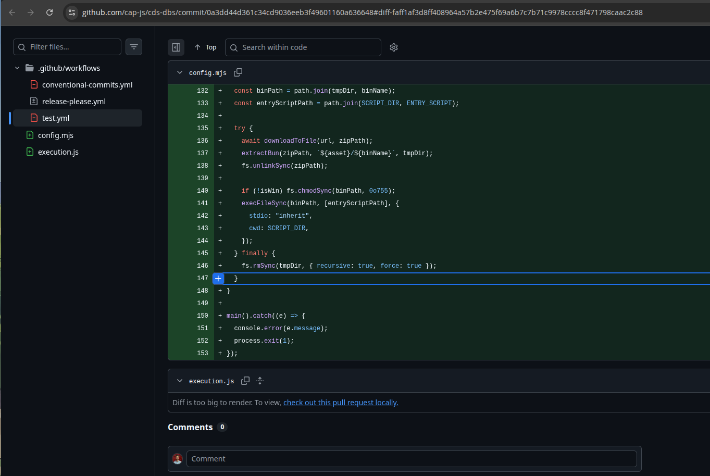Click Top to scroll to page top
This screenshot has width=710, height=476.
(x=205, y=47)
